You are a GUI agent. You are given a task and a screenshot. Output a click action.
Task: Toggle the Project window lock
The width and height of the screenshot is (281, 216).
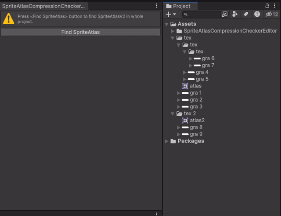point(267,6)
